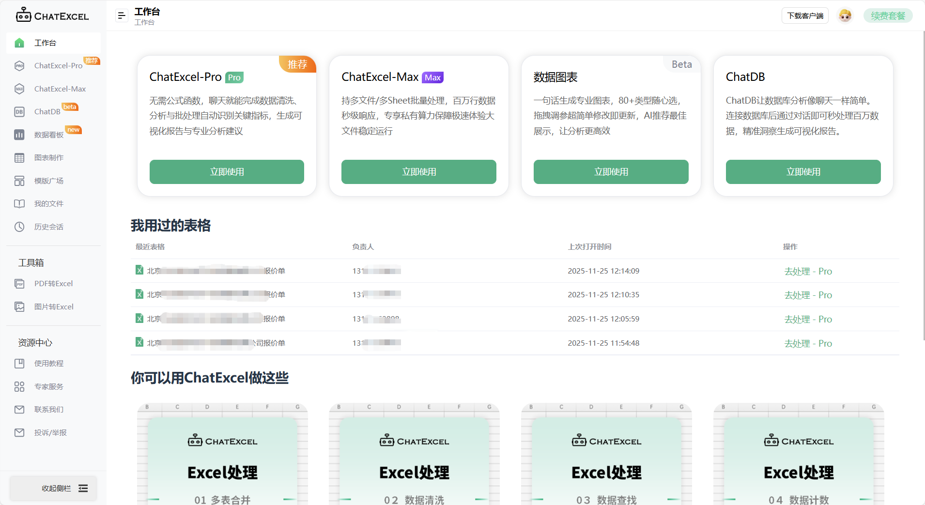The width and height of the screenshot is (925, 505).
Task: Open the 数据看板 dashboard panel
Action: click(48, 135)
